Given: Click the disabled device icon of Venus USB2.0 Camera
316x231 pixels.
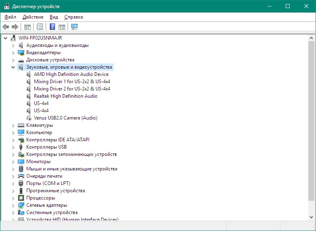Looking at the screenshot, I should pyautogui.click(x=29, y=118).
